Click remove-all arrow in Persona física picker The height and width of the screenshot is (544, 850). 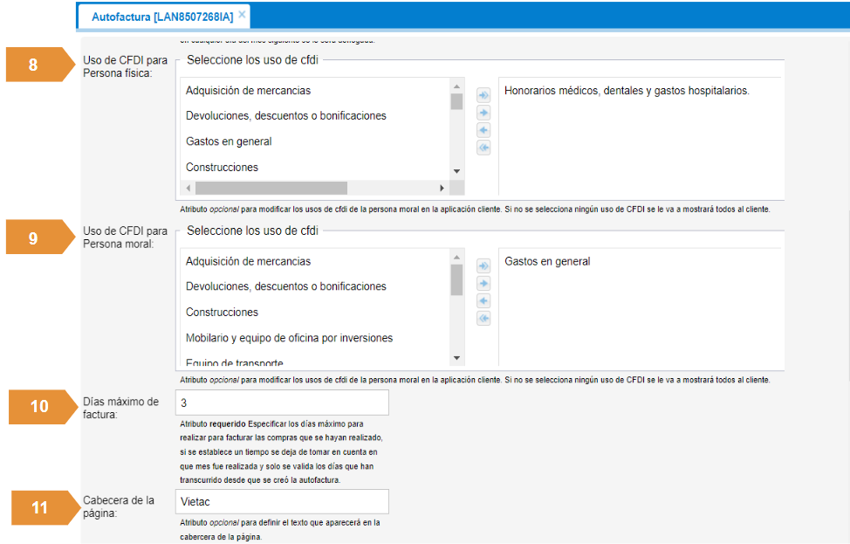[483, 148]
